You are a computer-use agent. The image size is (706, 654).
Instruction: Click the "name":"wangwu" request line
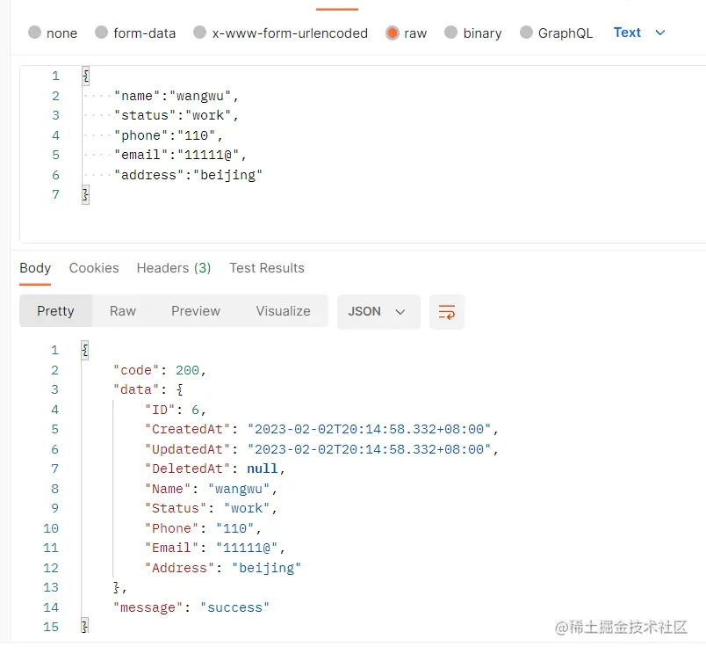(x=176, y=96)
